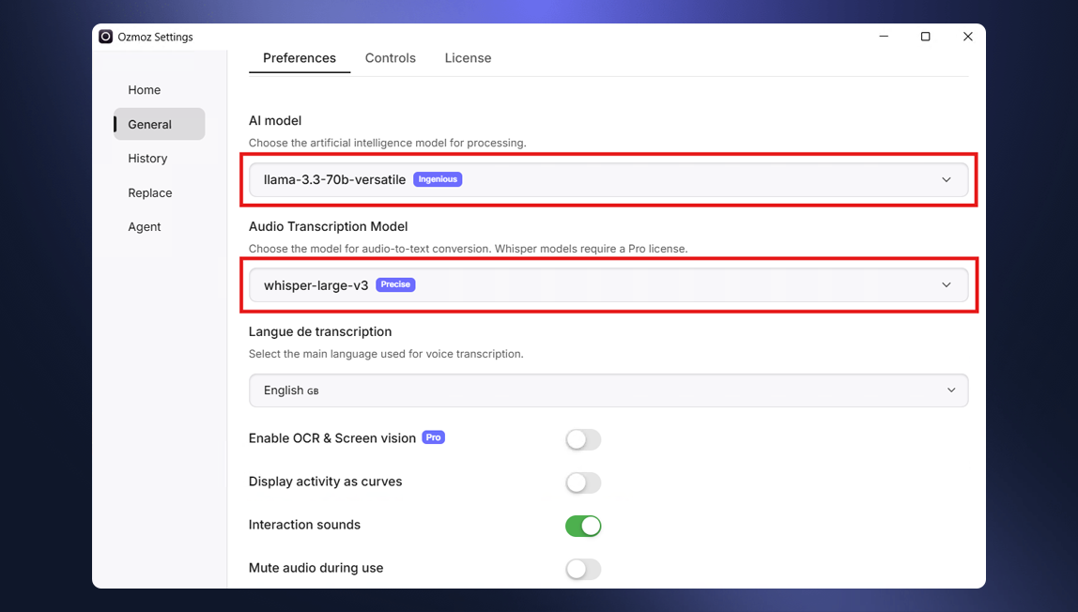Screen dimensions: 1078x612
Task: Click the Precise badge next to whisper-large-v3
Action: tap(395, 284)
